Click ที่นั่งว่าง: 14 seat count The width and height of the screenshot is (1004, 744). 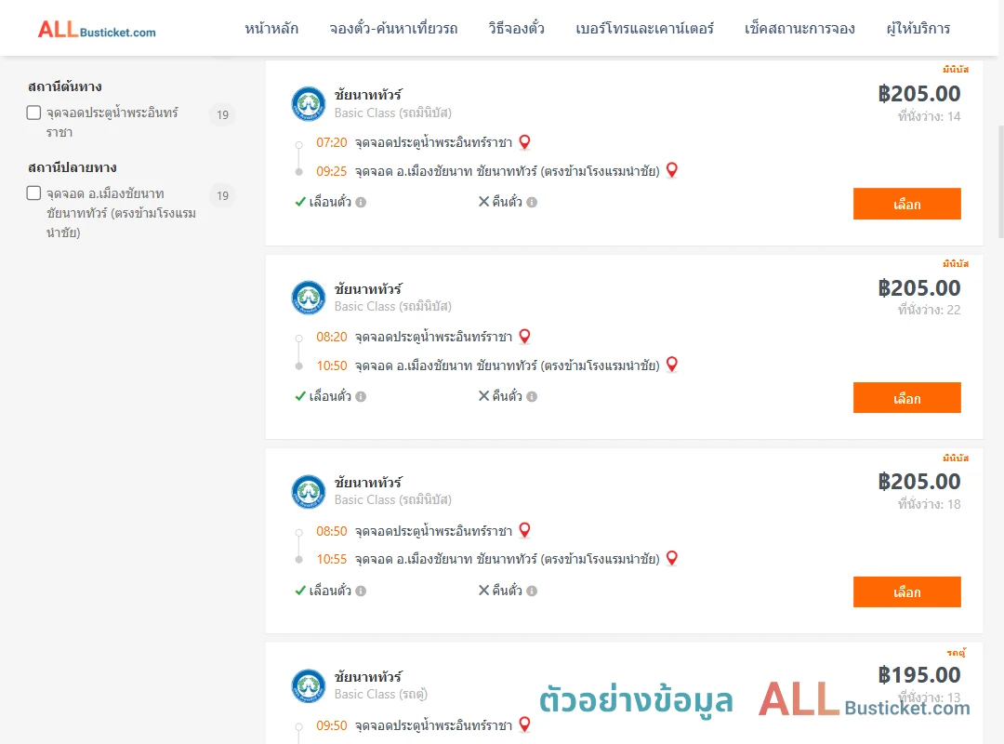coord(929,116)
